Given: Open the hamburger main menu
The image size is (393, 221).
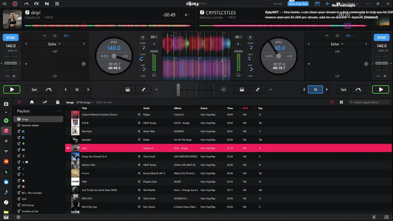Looking at the screenshot, I should pyautogui.click(x=5, y=4).
